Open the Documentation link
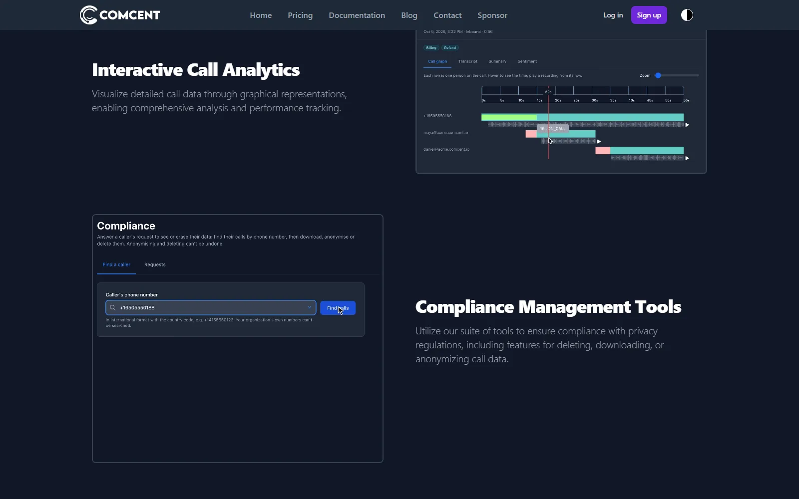 [357, 15]
